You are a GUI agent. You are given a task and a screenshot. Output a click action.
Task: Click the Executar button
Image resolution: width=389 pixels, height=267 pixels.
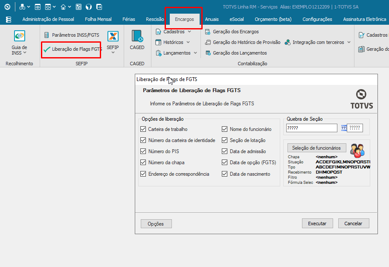(x=317, y=223)
